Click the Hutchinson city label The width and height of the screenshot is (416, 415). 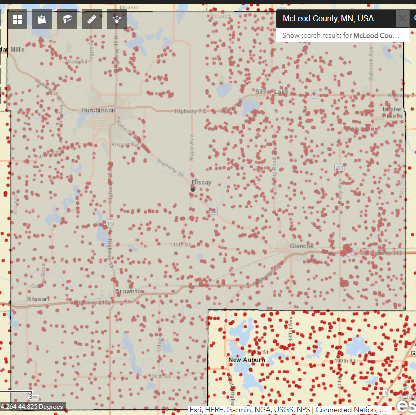click(98, 110)
